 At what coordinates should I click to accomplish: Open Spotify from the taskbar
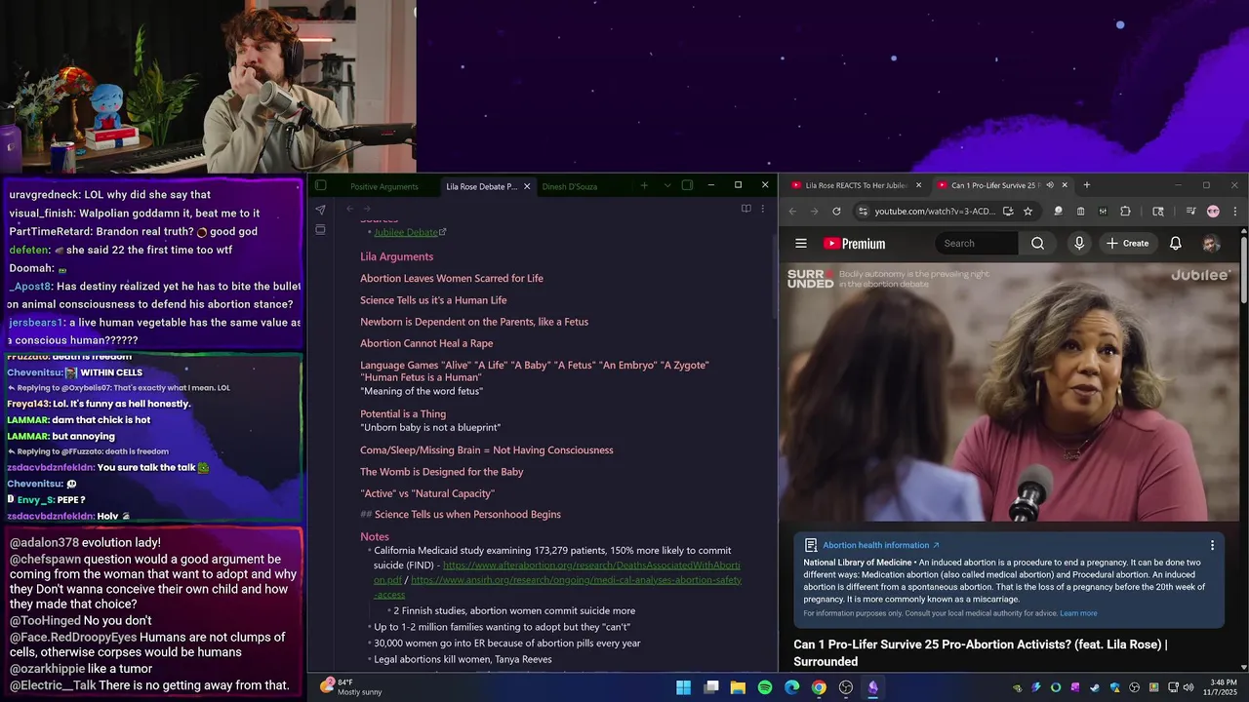click(x=765, y=687)
